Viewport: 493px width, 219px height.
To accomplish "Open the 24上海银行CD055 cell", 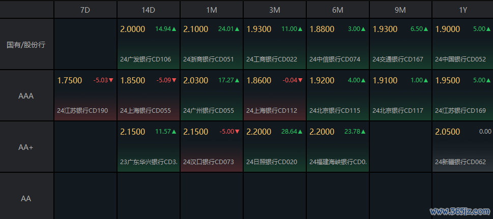I will (x=149, y=96).
